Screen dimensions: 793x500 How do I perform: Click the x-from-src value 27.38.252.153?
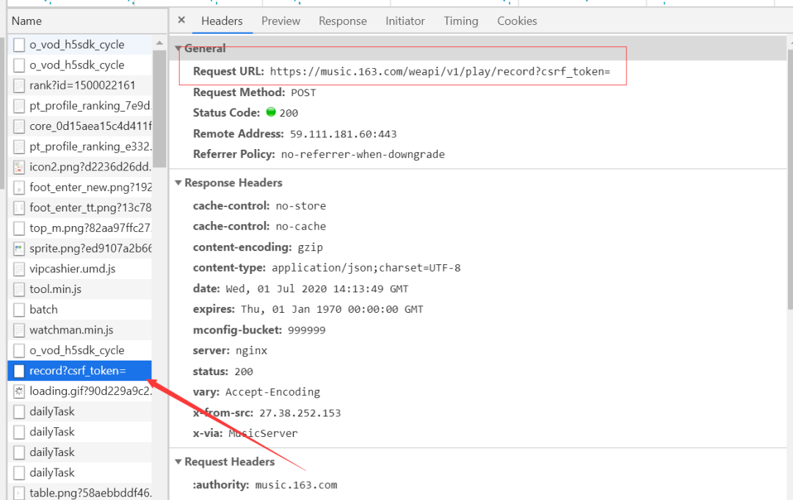300,413
